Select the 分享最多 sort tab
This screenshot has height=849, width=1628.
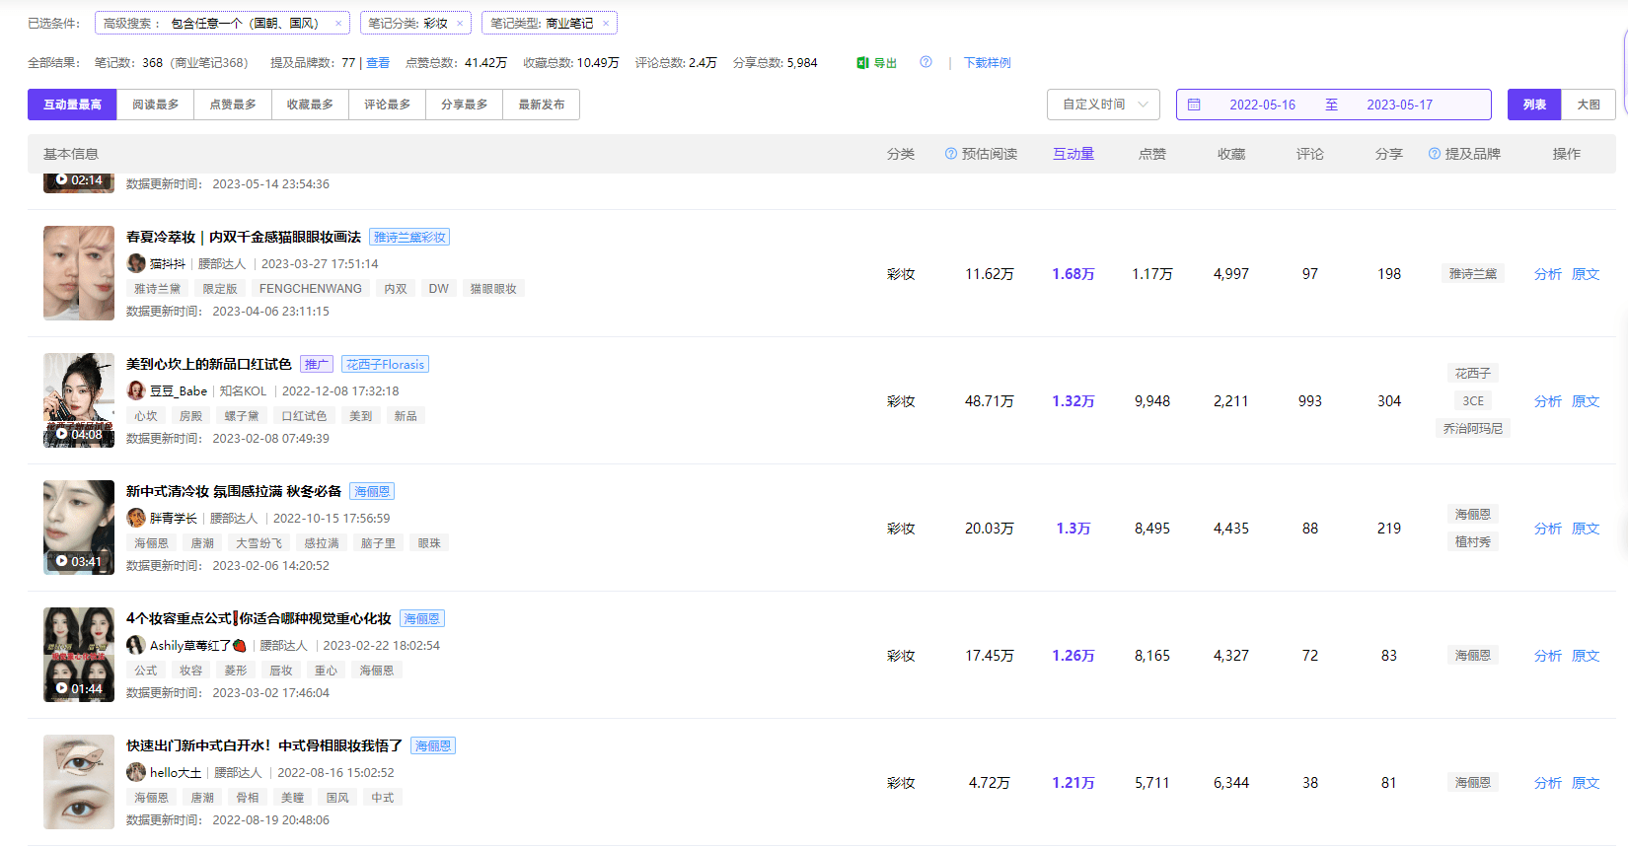464,105
